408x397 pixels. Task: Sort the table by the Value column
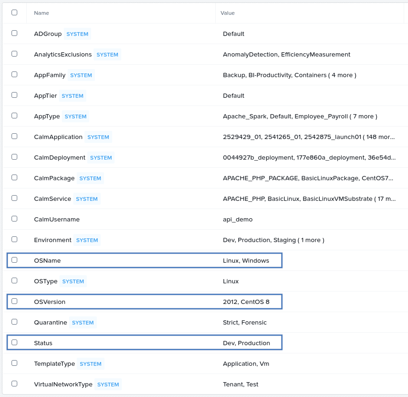pyautogui.click(x=227, y=12)
